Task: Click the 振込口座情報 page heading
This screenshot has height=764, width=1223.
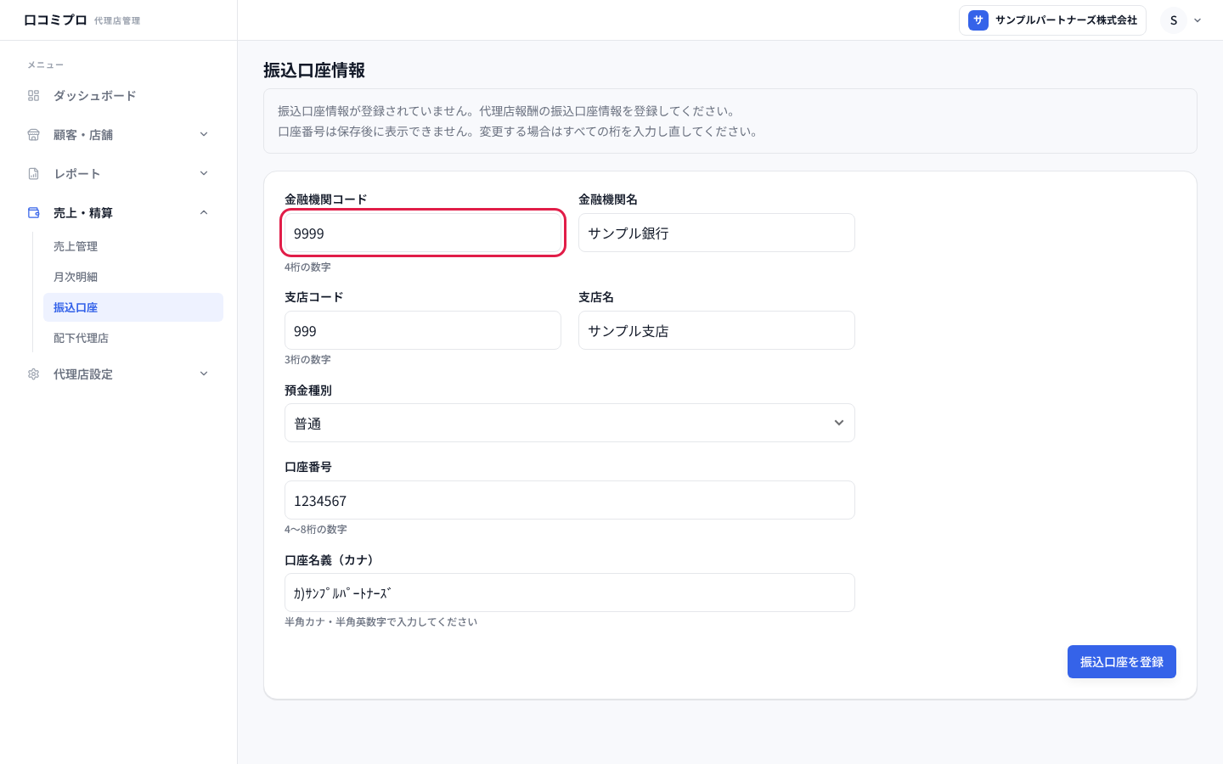Action: (x=314, y=70)
